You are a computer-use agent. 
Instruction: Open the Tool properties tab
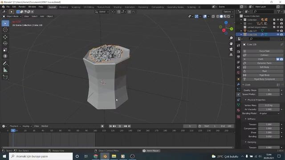point(239,45)
